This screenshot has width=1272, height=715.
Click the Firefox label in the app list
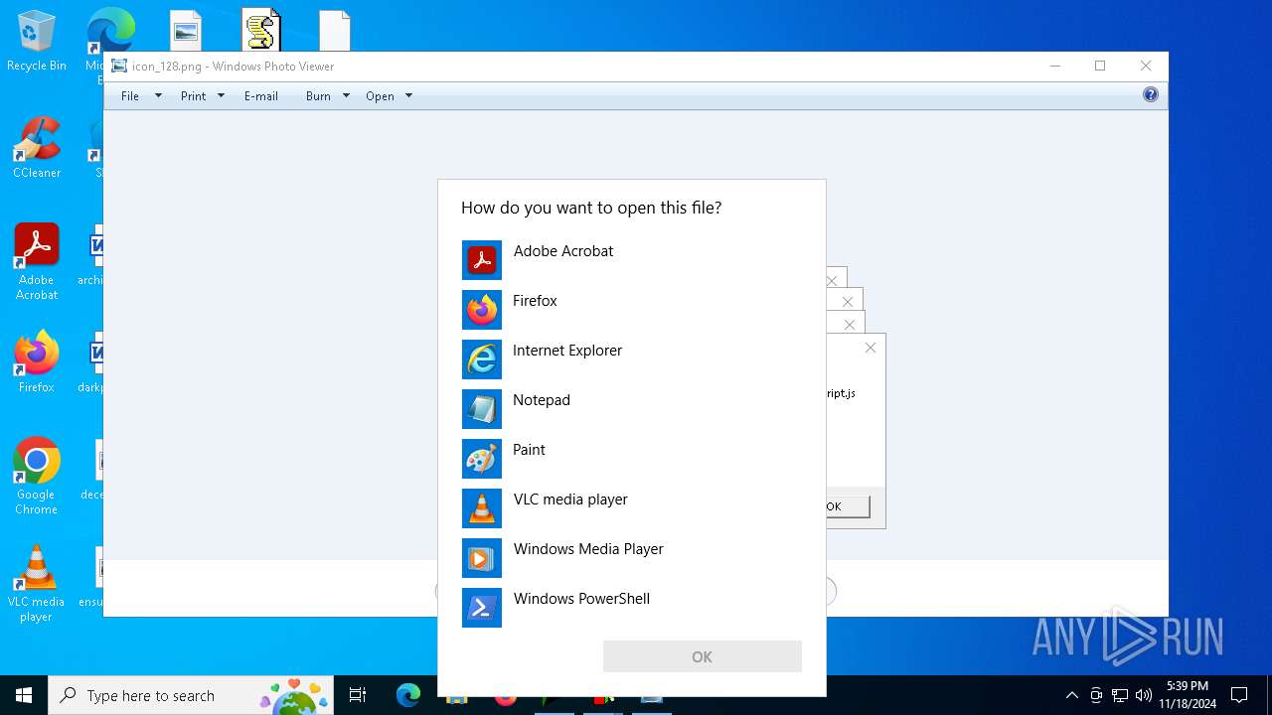[x=535, y=301]
